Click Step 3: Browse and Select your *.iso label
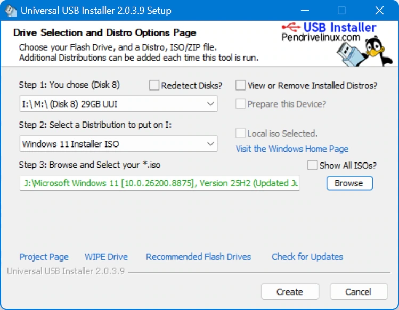Image resolution: width=399 pixels, height=310 pixels. pyautogui.click(x=89, y=165)
